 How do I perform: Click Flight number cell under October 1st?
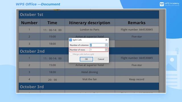click(x=137, y=29)
